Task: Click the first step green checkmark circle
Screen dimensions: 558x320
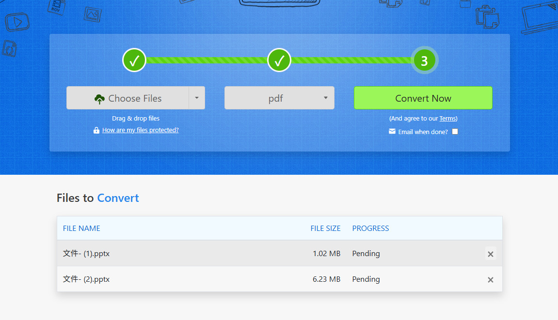Action: tap(134, 60)
